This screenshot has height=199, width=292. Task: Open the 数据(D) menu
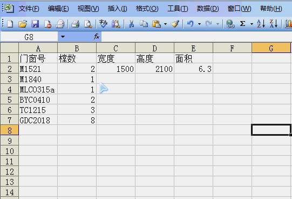(208, 9)
